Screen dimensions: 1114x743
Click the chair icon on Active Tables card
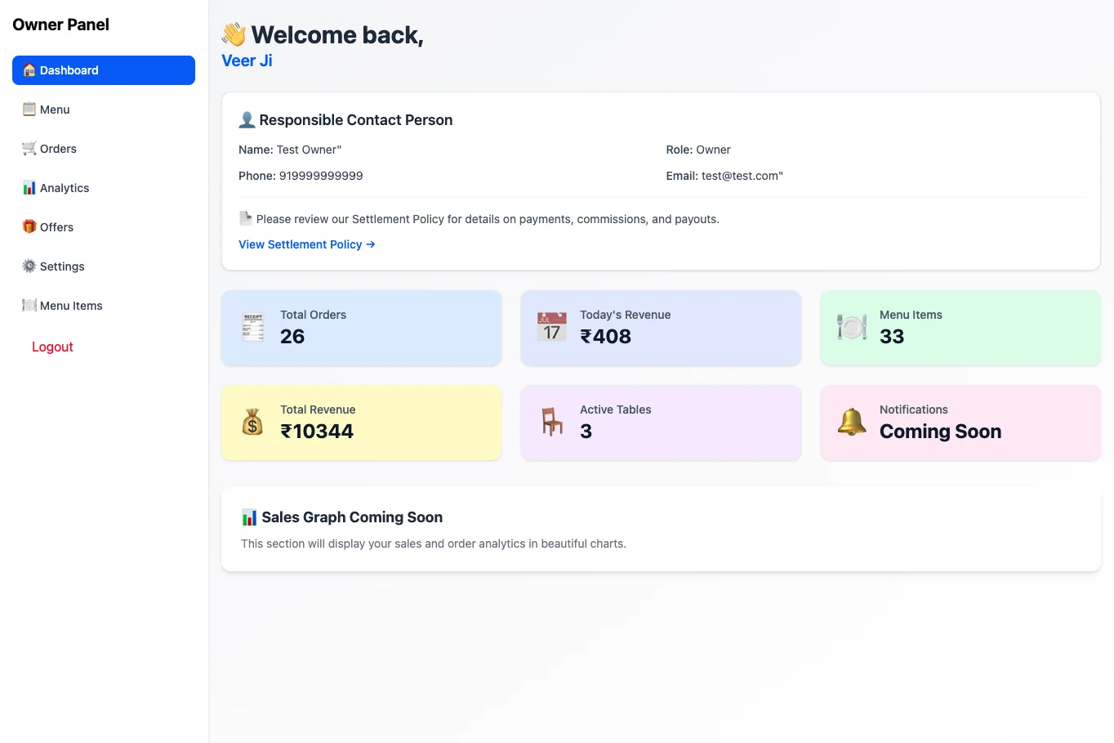pyautogui.click(x=552, y=422)
